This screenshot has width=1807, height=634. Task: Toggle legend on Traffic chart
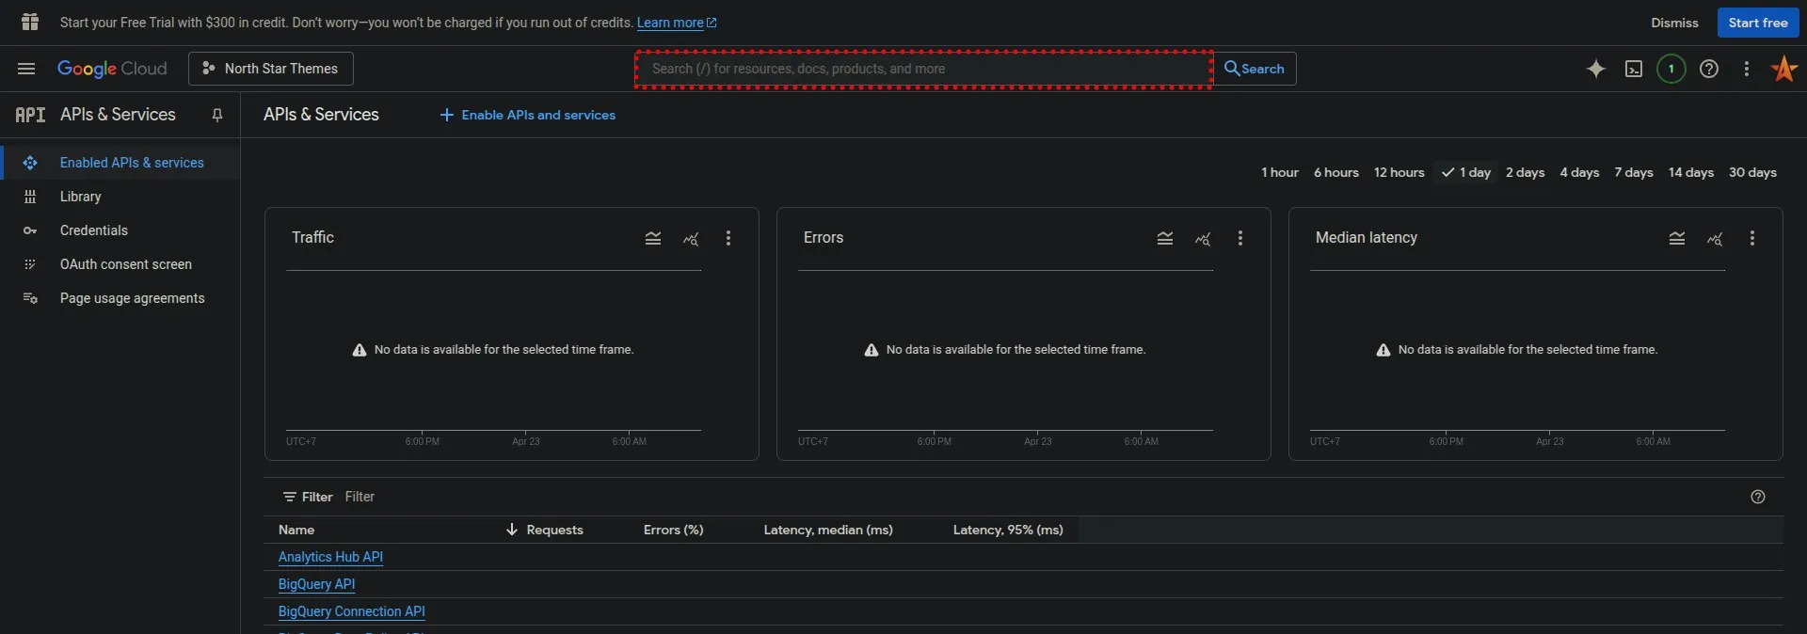click(653, 238)
